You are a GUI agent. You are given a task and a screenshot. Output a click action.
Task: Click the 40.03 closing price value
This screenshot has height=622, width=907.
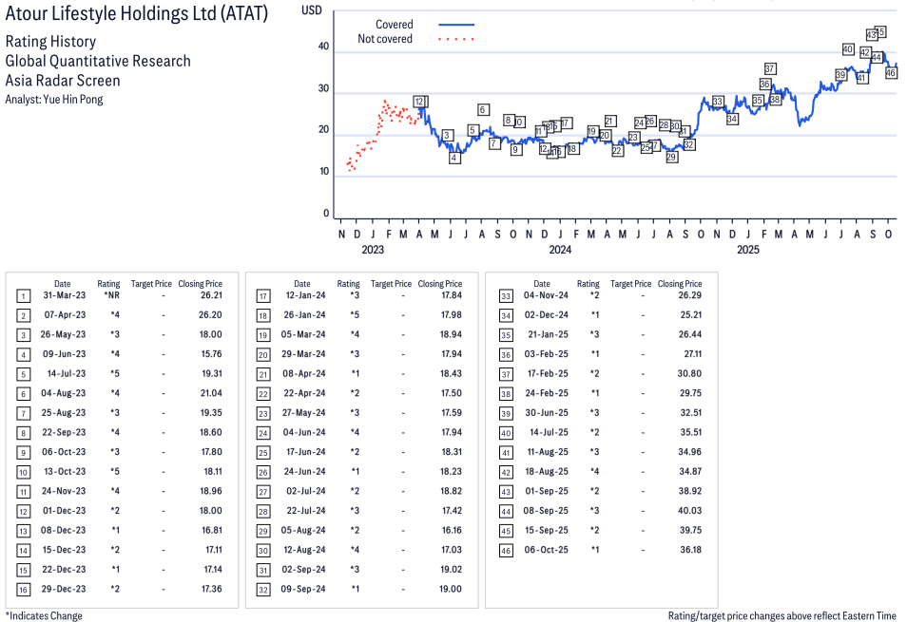(x=688, y=510)
